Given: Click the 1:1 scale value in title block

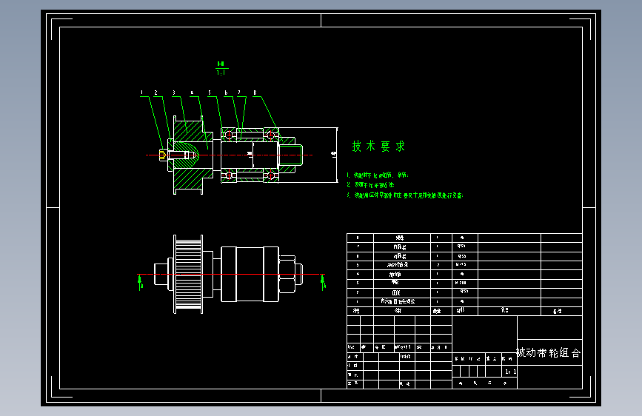Looking at the screenshot, I should [510, 372].
